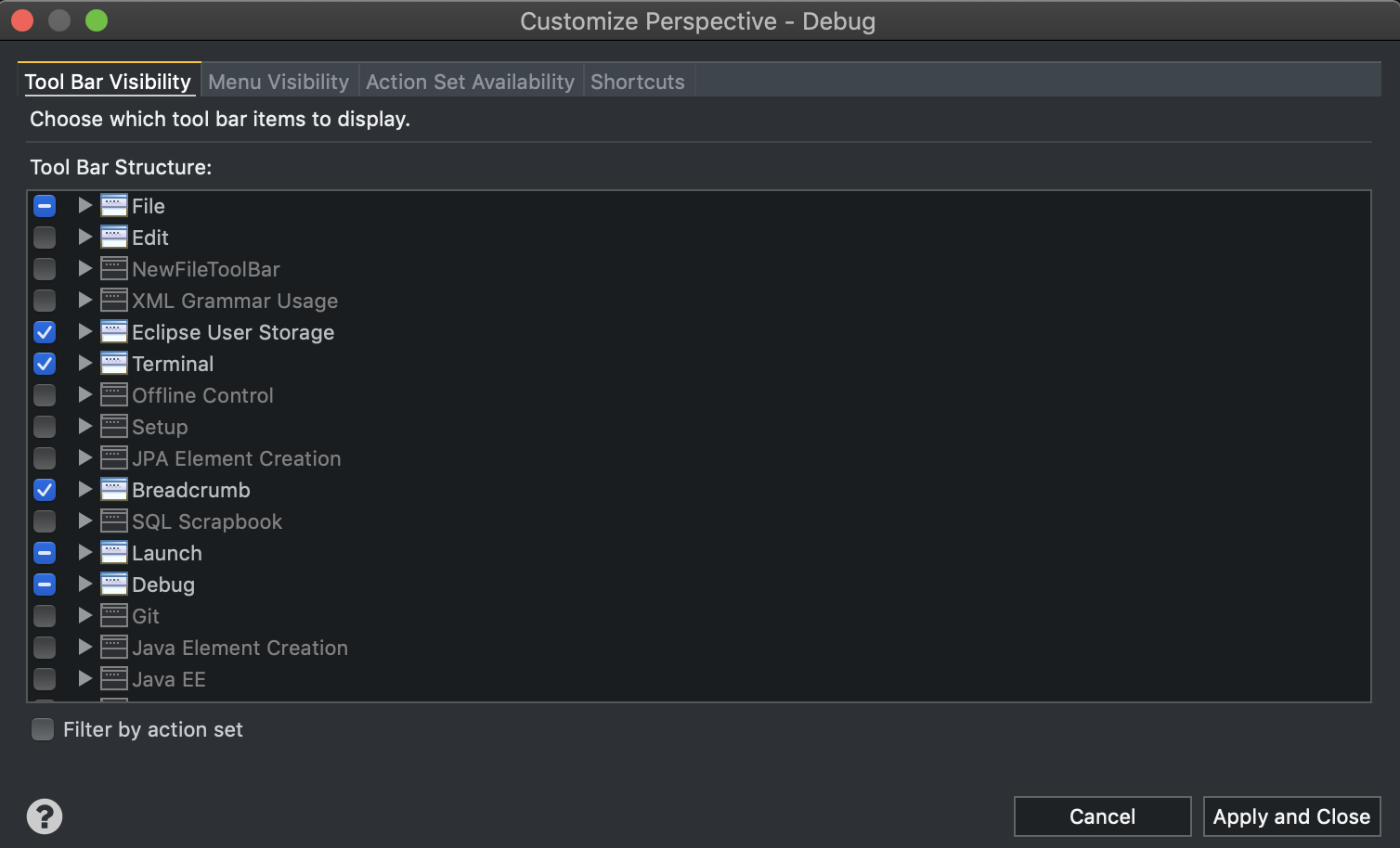This screenshot has width=1400, height=848.
Task: Click the help question mark icon
Action: click(x=45, y=816)
